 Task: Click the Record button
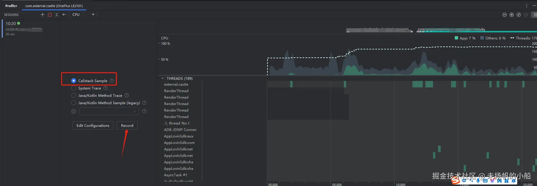[x=127, y=125]
